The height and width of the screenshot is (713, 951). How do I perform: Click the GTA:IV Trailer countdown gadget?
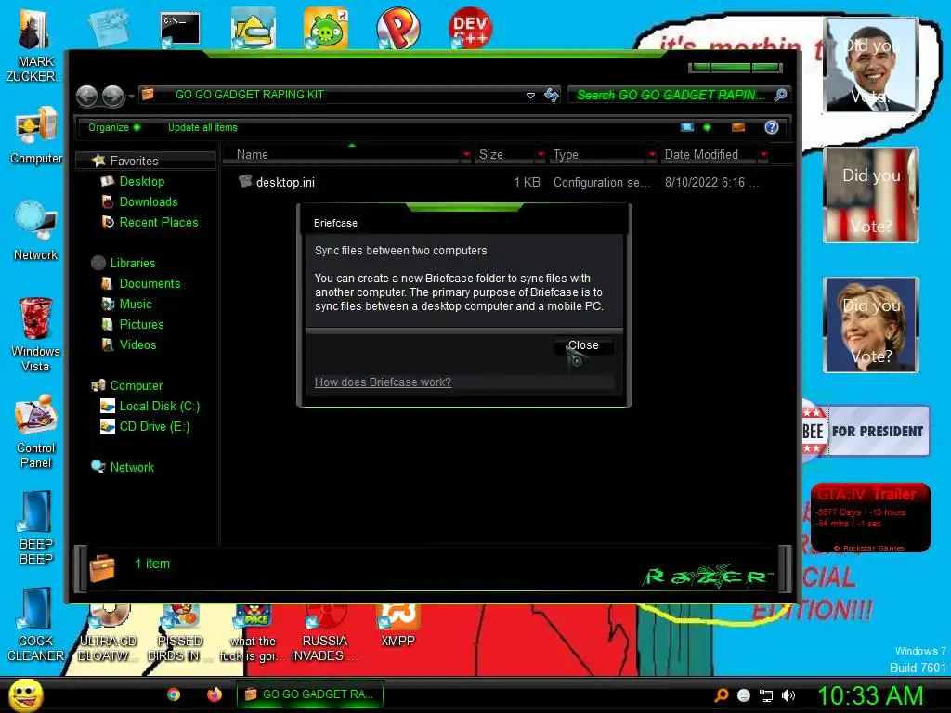pos(870,517)
